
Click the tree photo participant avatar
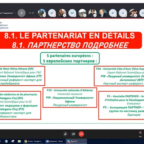pyautogui.click(x=42, y=13)
